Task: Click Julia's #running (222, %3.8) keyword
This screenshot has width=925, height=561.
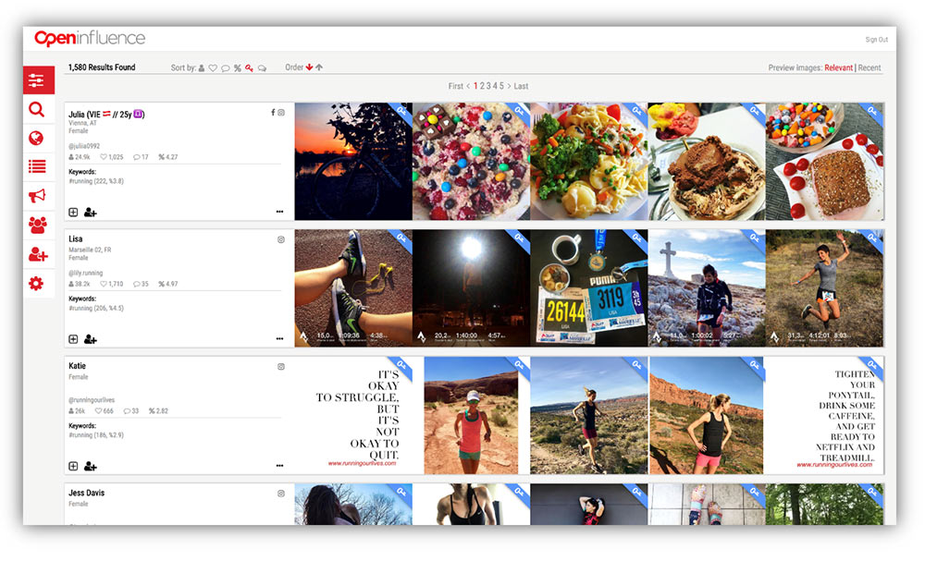Action: (x=96, y=181)
